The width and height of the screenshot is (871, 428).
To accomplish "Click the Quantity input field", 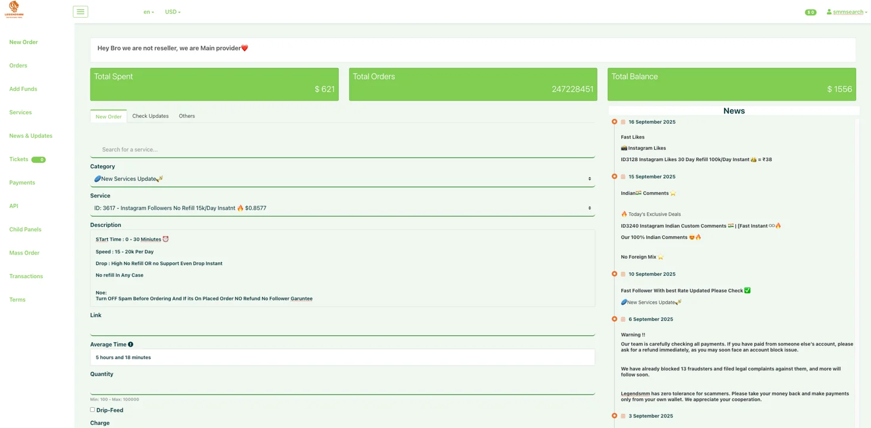I will tap(342, 388).
